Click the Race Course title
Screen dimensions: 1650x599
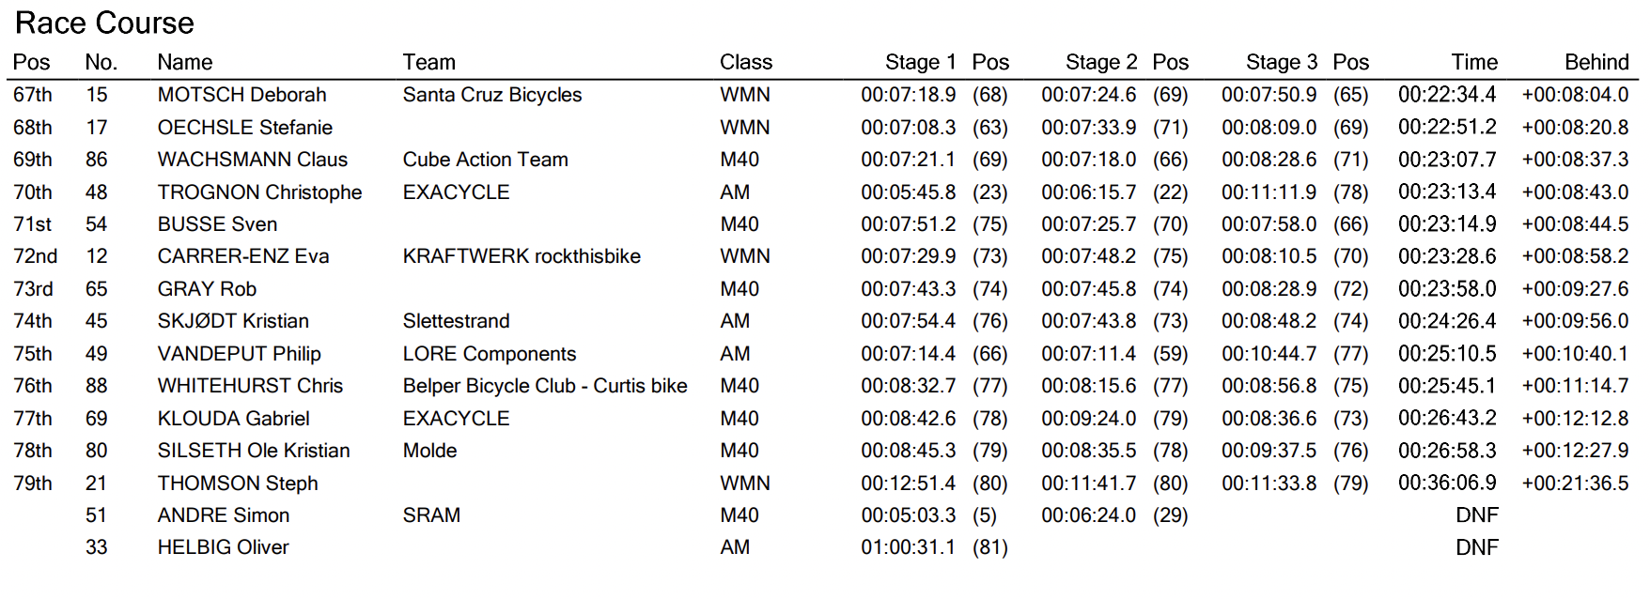pyautogui.click(x=104, y=23)
